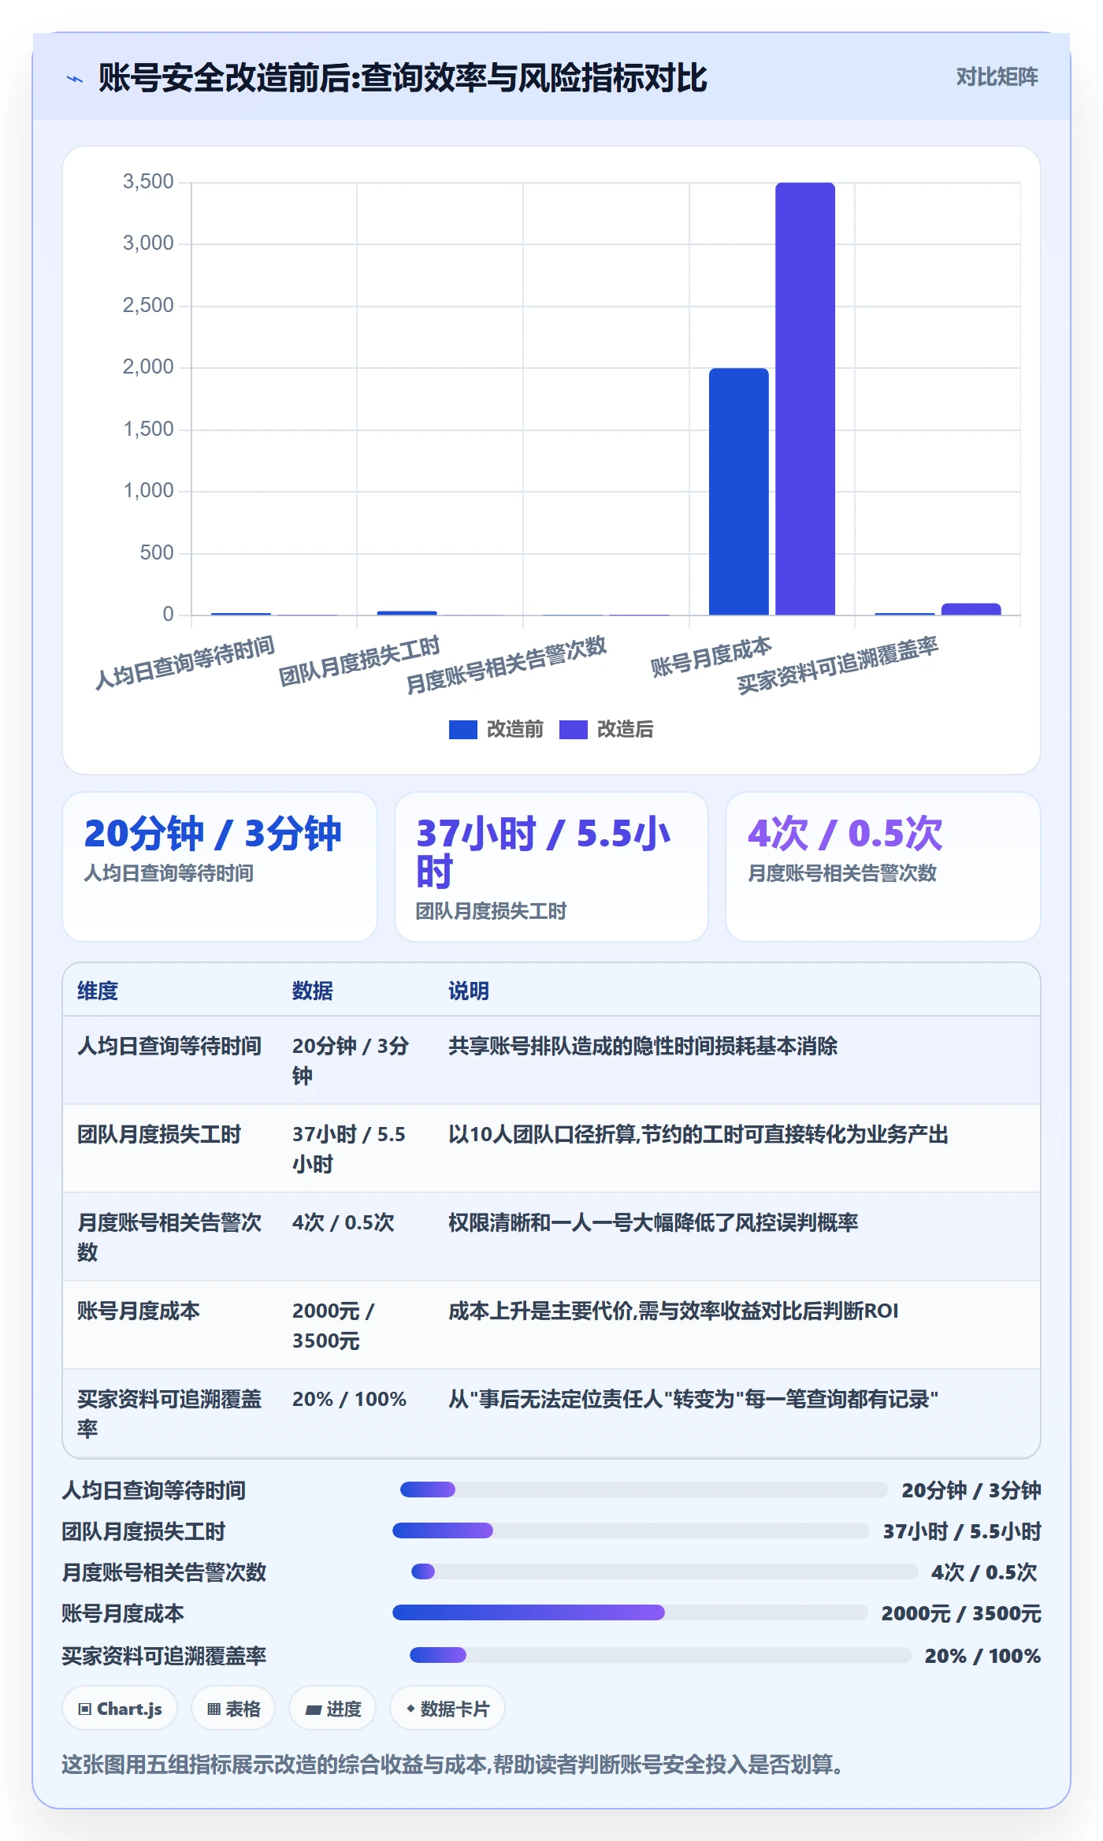Click the footer caption starting 这张图用五组指标
The image size is (1103, 1841).
[452, 1765]
